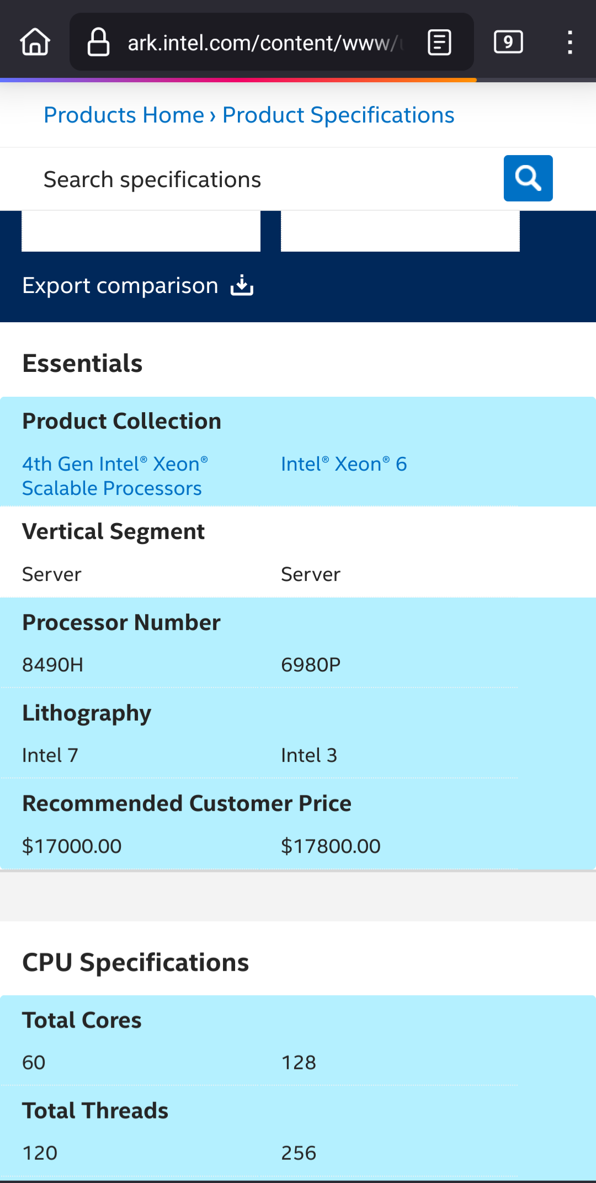Viewport: 596px width, 1183px height.
Task: Click the 6980P processor number value
Action: pos(311,665)
